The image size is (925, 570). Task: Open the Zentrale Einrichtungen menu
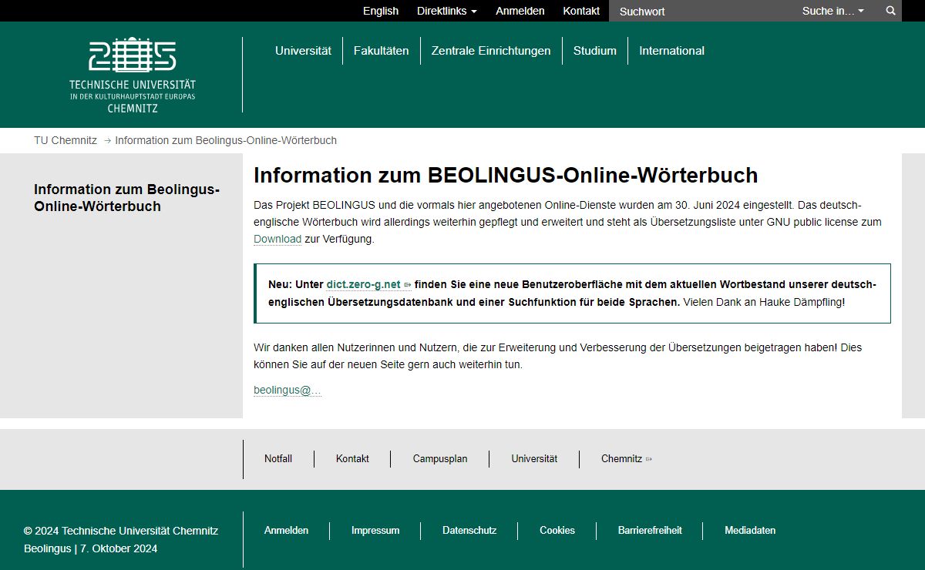pos(491,51)
